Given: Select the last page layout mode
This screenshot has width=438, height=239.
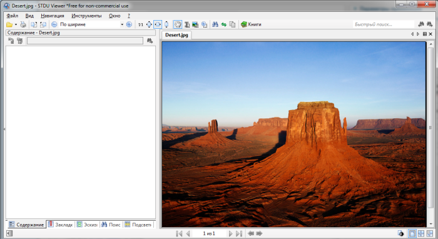Looking at the screenshot, I should click(430, 233).
